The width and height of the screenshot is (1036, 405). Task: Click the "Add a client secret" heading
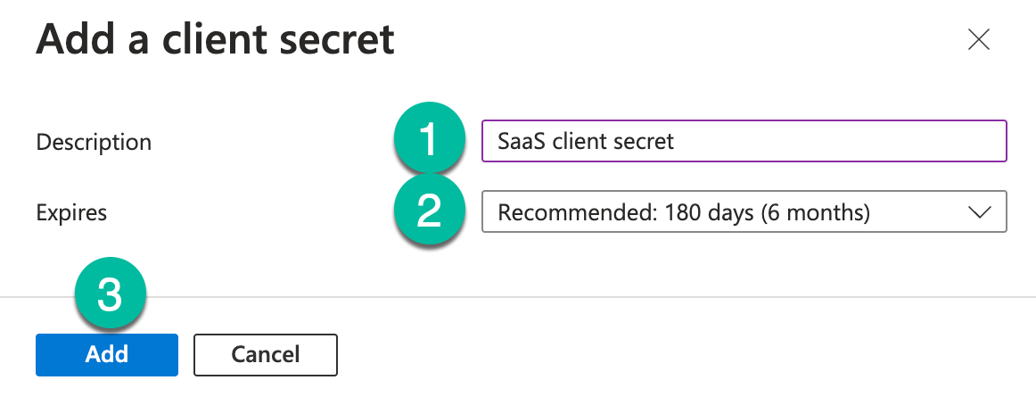(215, 39)
